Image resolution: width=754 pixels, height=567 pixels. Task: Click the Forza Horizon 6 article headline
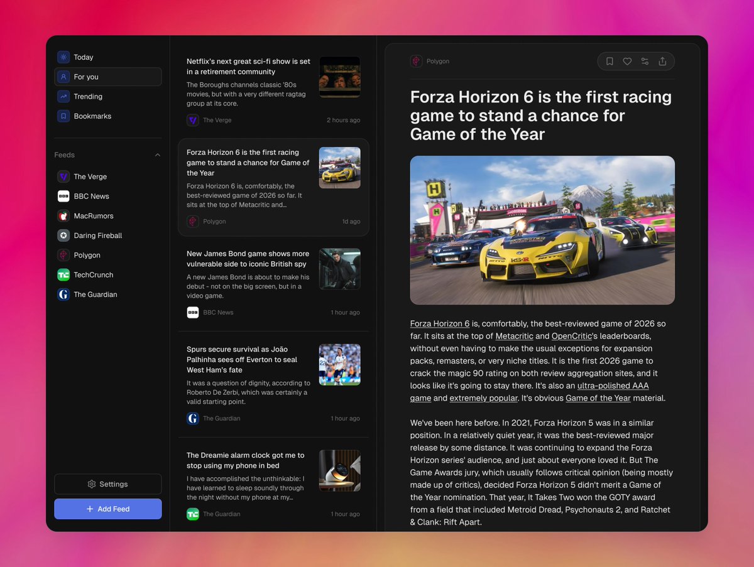(541, 116)
